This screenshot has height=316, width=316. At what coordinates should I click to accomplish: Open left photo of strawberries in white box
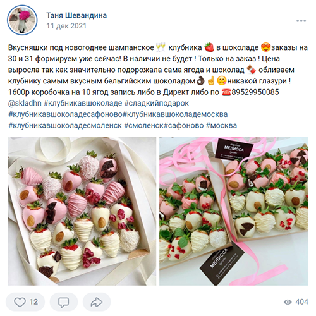pos(82,211)
